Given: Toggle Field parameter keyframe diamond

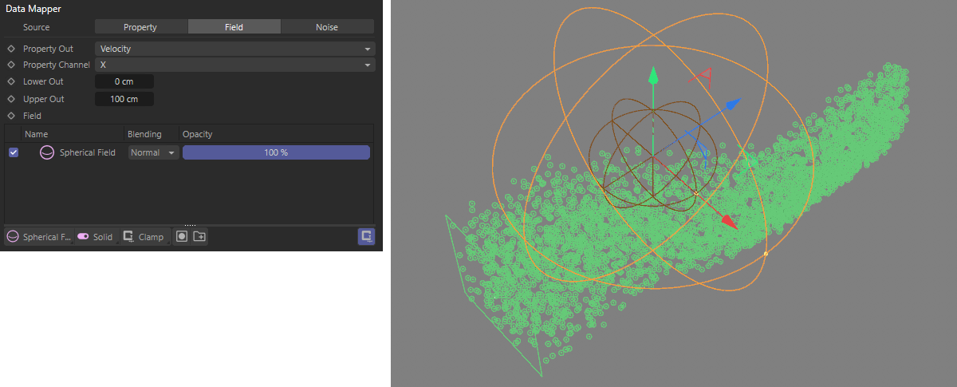Looking at the screenshot, I should coord(11,116).
